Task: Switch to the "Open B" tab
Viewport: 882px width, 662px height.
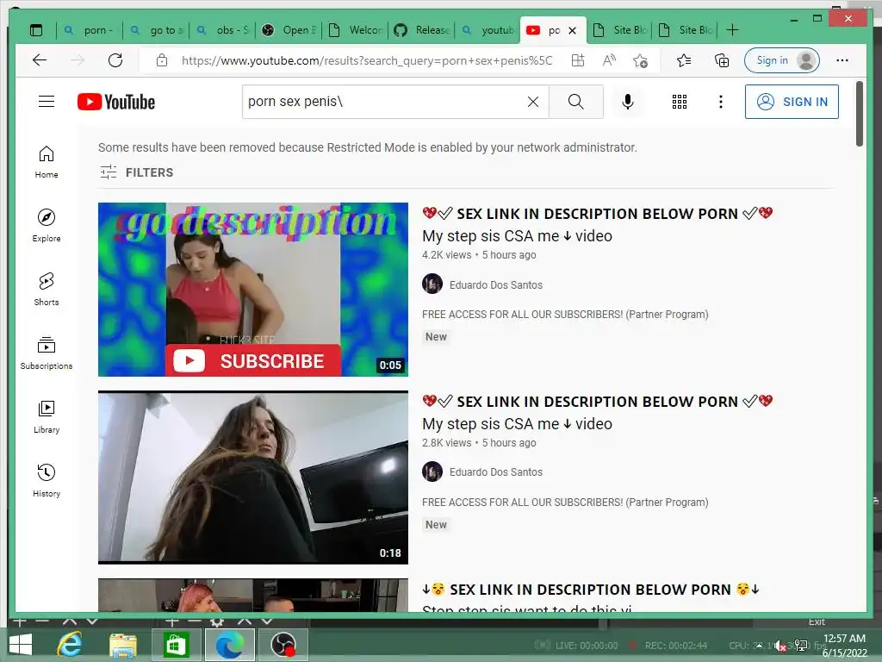Action: point(289,30)
